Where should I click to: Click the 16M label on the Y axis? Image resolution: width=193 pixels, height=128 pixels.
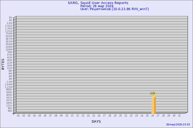coord(10,66)
